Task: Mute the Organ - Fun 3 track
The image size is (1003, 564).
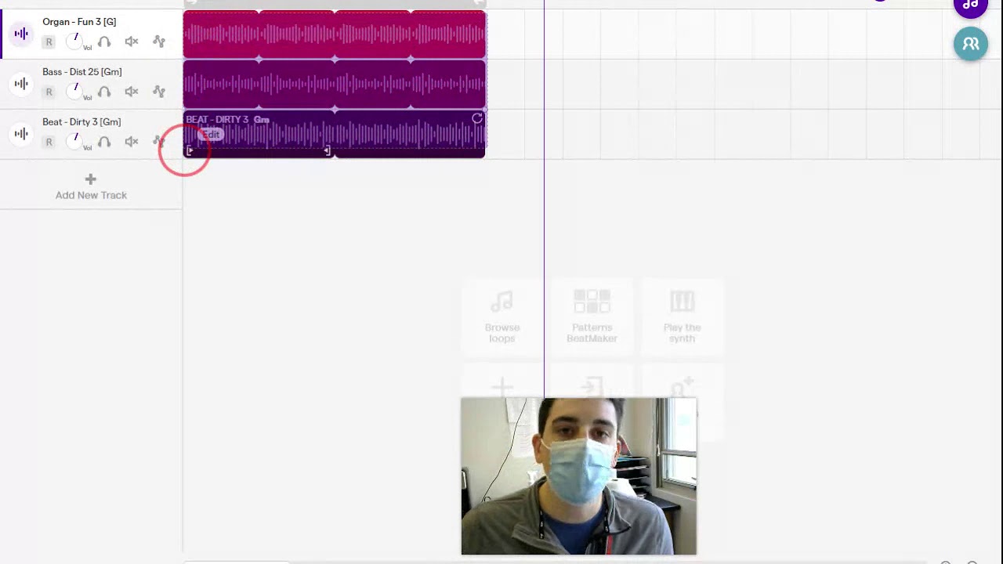Action: coord(132,42)
